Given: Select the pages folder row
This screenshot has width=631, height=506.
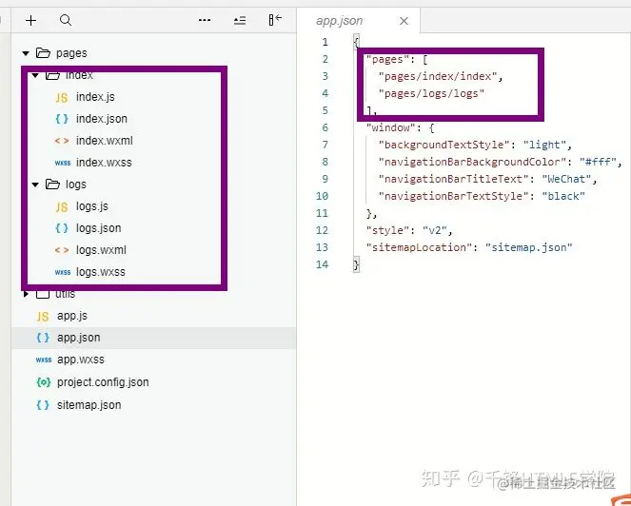Looking at the screenshot, I should [x=153, y=53].
